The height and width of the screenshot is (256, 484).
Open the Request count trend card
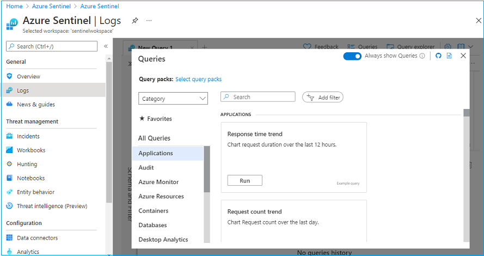tap(293, 221)
